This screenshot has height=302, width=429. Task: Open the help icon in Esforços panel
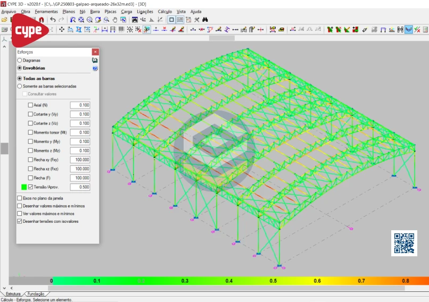pos(95,68)
